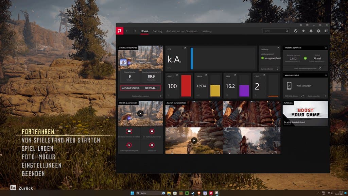Screen dimensions: 348x196
Task: Open the Boost Your Game tutorial
Action: pos(305,114)
